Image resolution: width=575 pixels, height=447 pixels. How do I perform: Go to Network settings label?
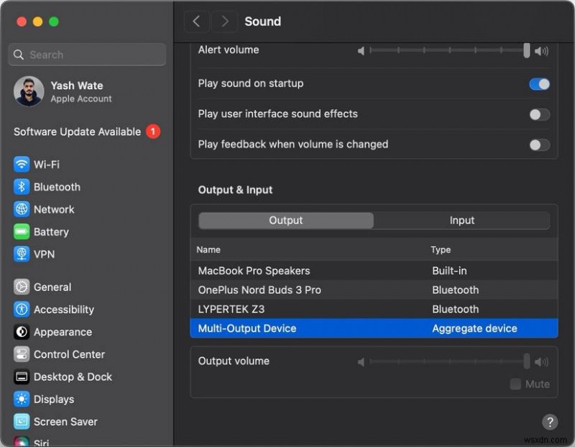54,209
